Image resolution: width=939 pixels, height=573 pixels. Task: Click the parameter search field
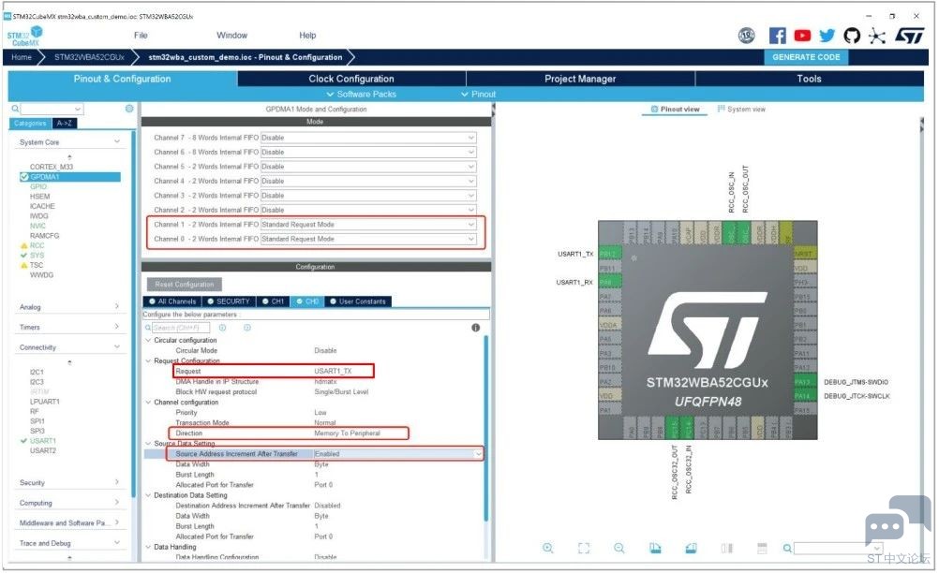click(x=181, y=328)
